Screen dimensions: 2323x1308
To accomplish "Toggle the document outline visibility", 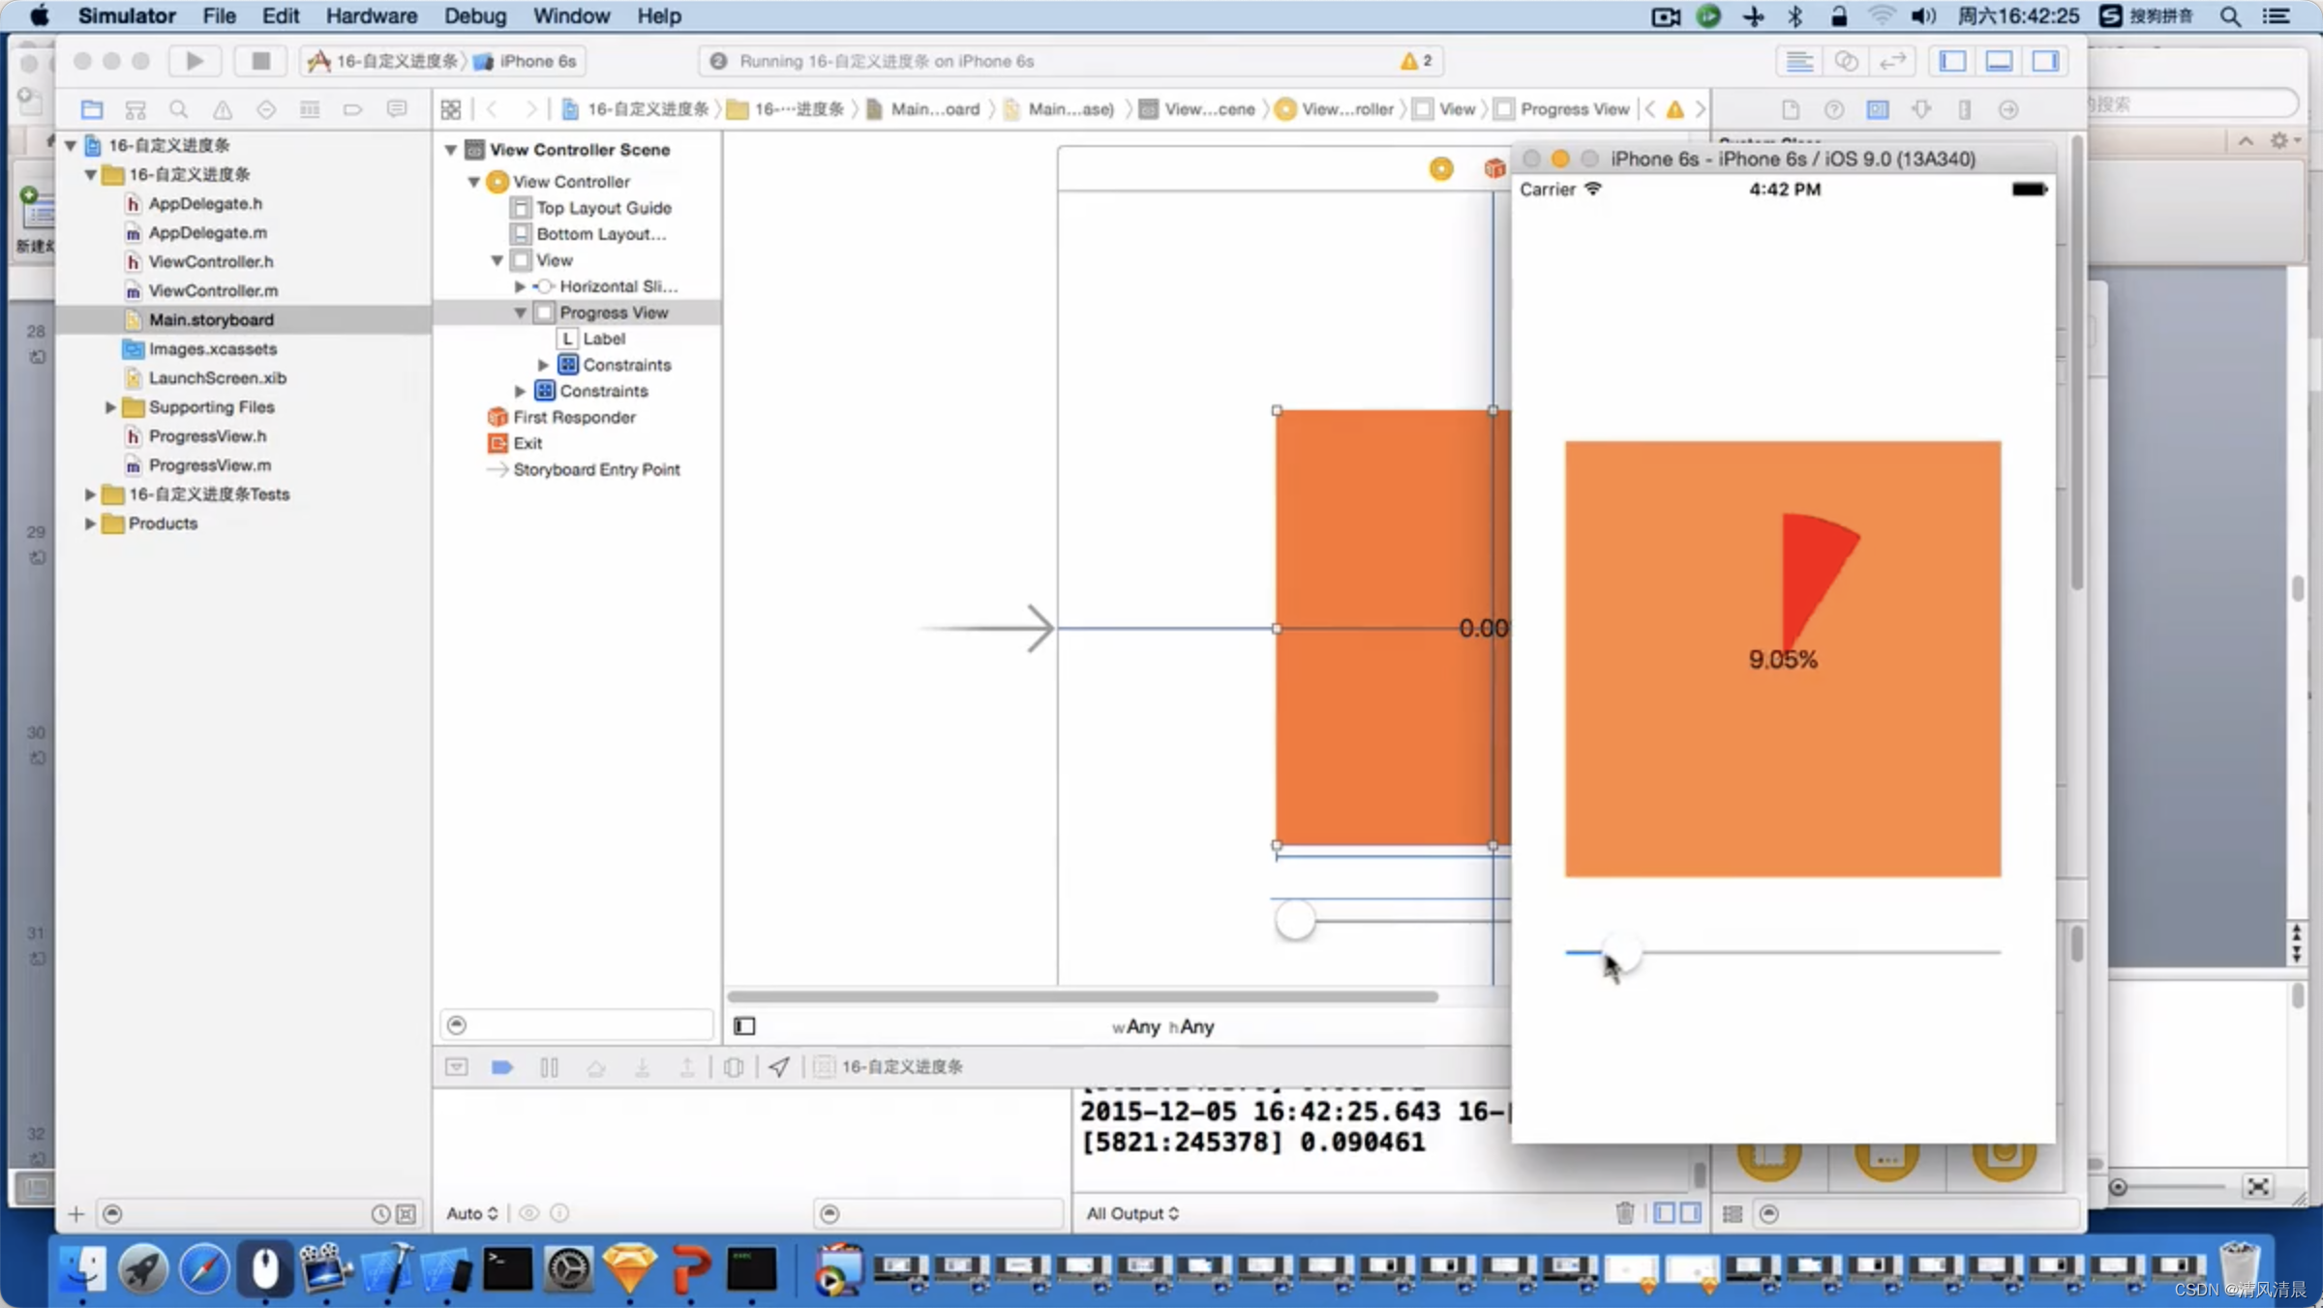I will (744, 1026).
